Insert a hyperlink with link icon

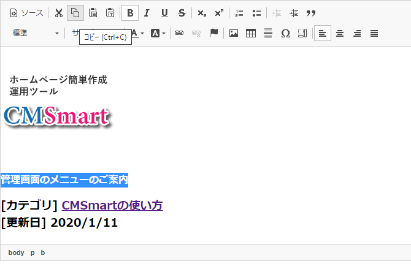[179, 33]
